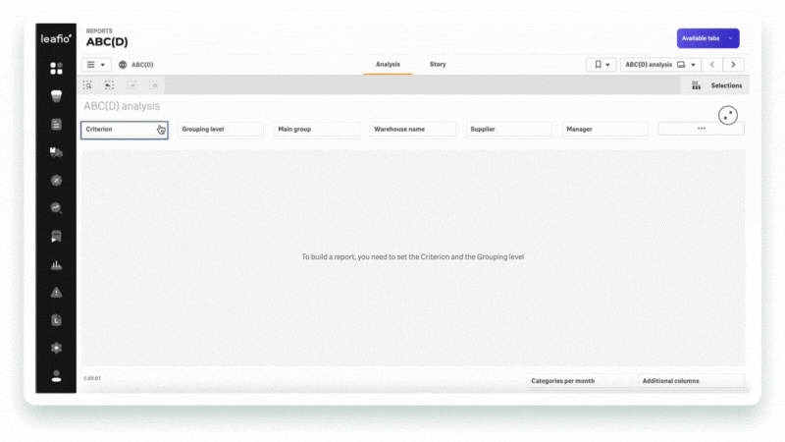The width and height of the screenshot is (785, 442).
Task: Click the fullscreen expand circle icon
Action: (727, 115)
